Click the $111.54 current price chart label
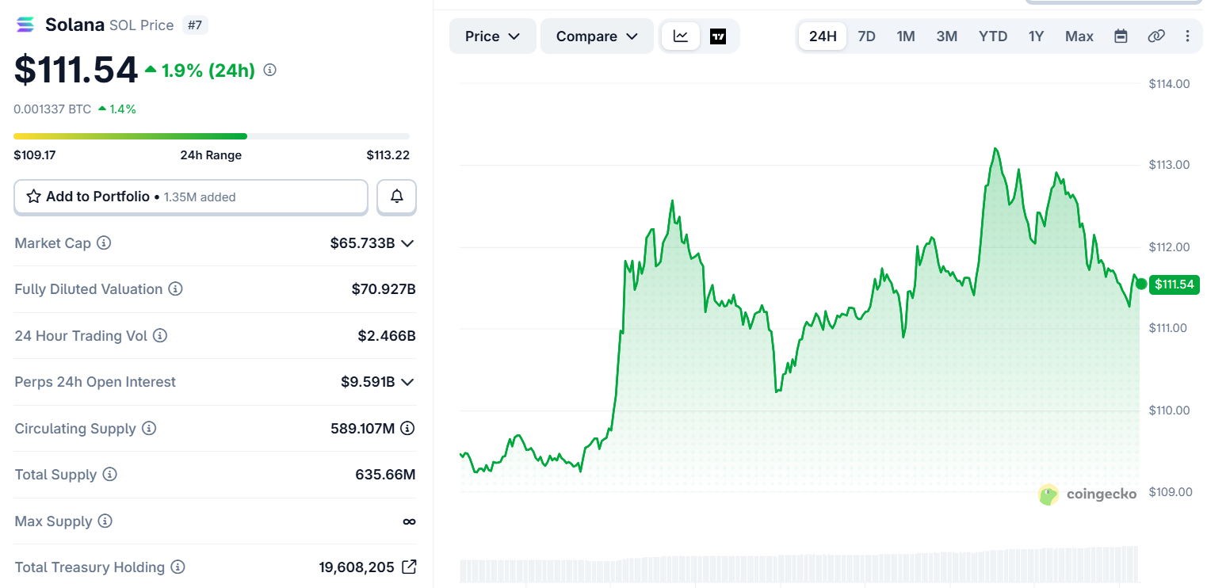 tap(1175, 284)
